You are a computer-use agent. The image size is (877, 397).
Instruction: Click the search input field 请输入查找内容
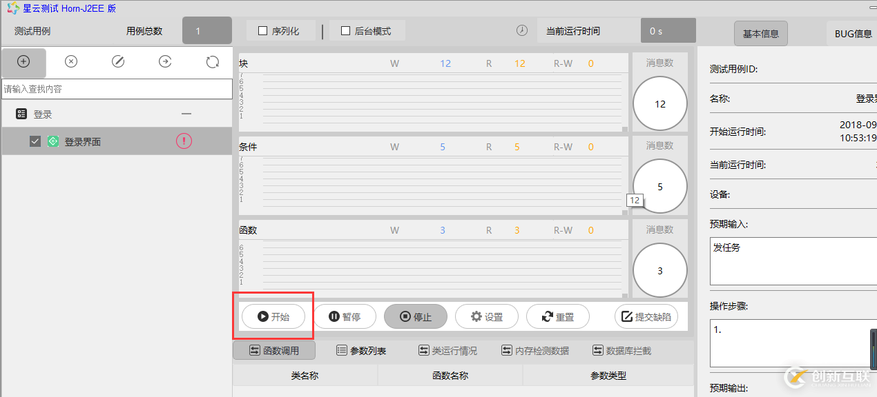(x=117, y=89)
